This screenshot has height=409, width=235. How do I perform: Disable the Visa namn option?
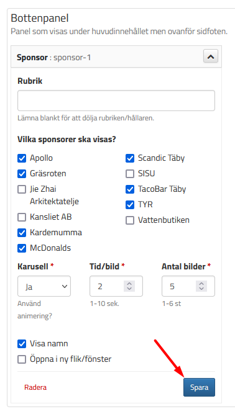[x=22, y=344]
